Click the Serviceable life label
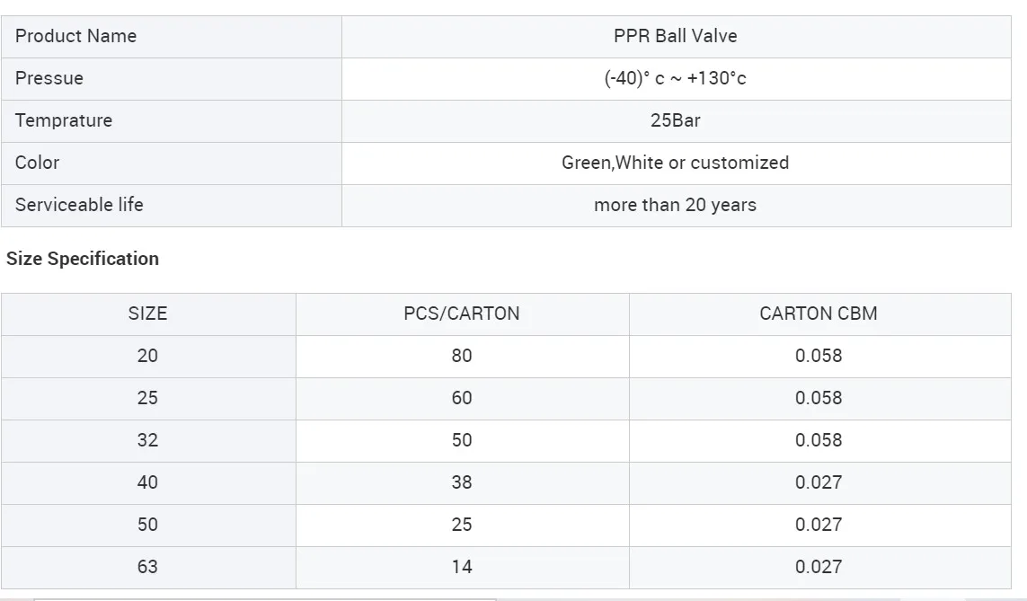The width and height of the screenshot is (1027, 601). (79, 206)
